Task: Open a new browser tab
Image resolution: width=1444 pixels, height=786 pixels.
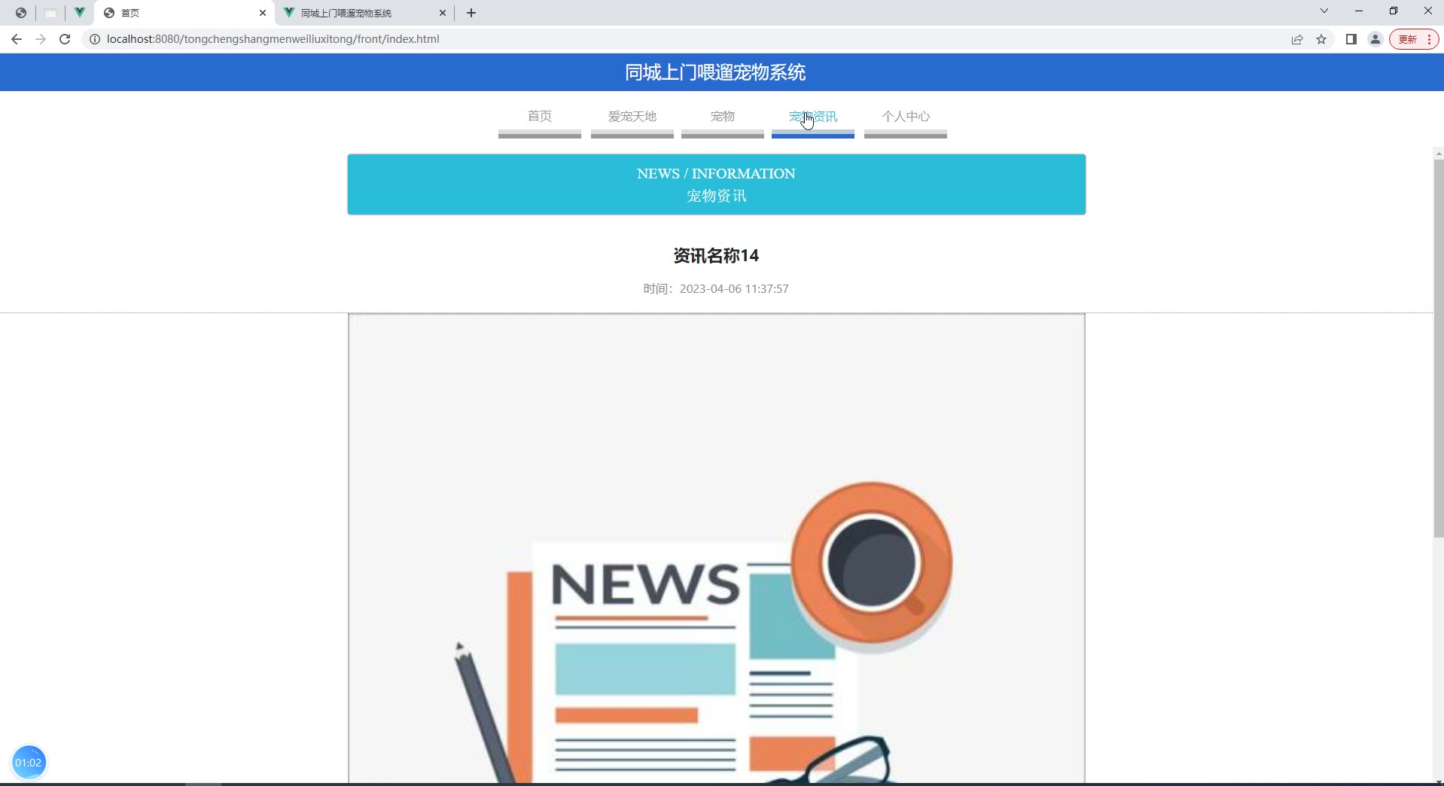Action: (471, 13)
